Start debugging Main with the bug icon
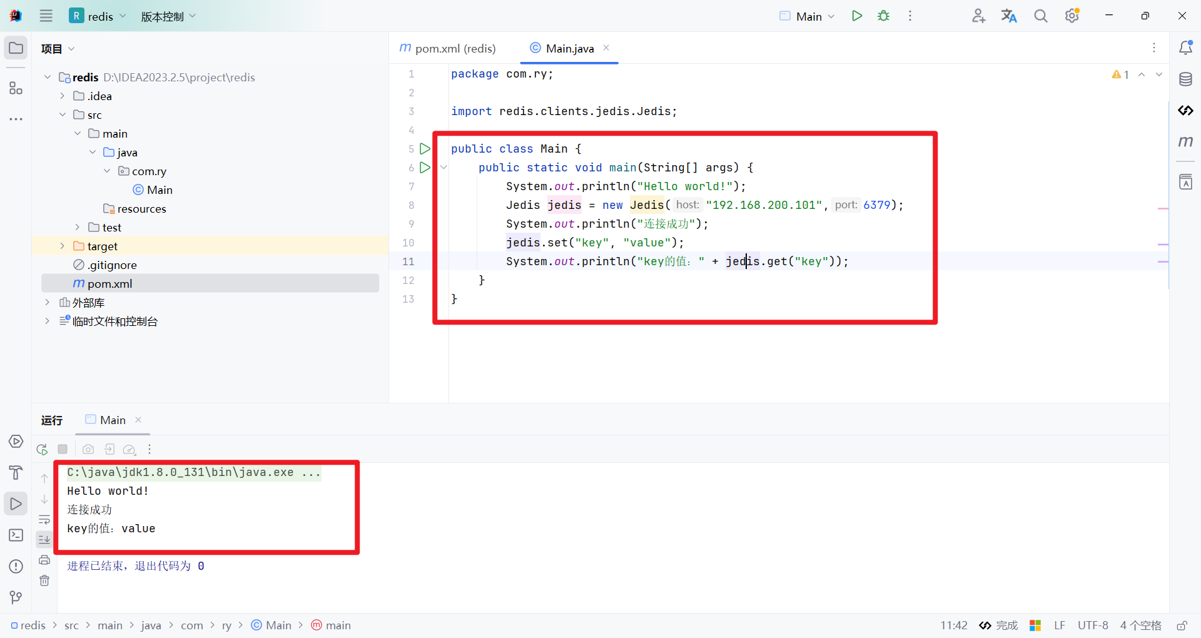This screenshot has height=638, width=1201. click(883, 16)
